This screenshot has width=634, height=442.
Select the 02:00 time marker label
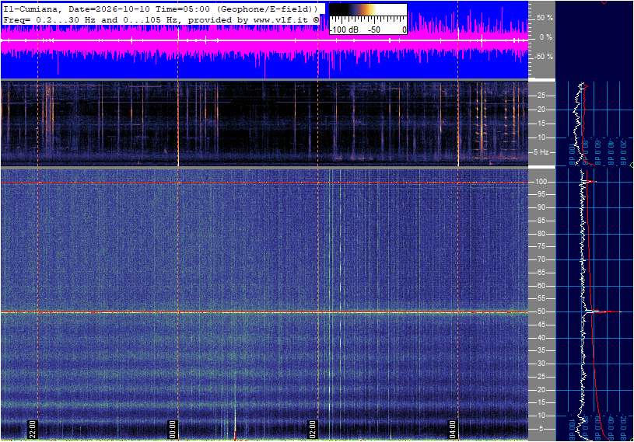tap(313, 429)
